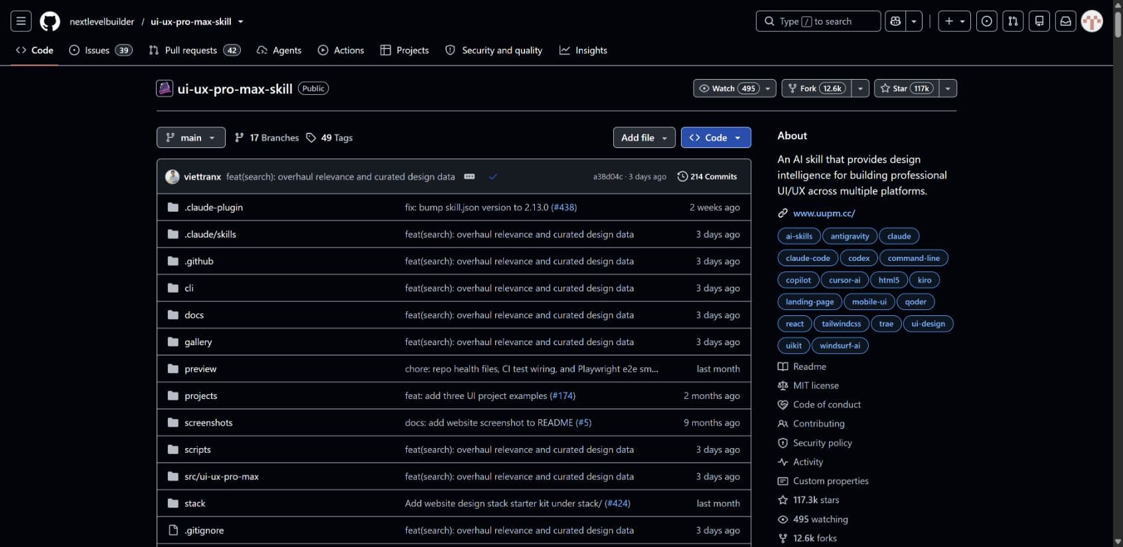Expand the Copilot dropdown arrow
1123x547 pixels.
(914, 21)
